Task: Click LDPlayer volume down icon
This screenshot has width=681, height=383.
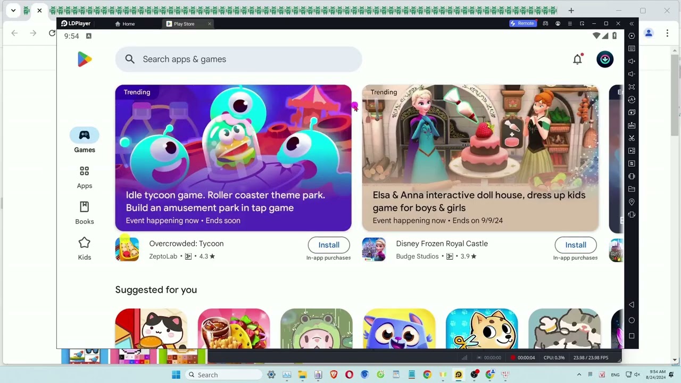Action: tap(632, 74)
